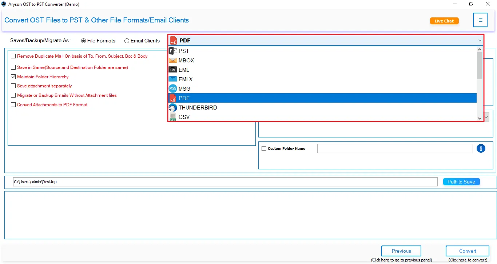Click the MBOX envelope icon in the dropdown
Viewport: 497px width, 264px height.
(x=172, y=60)
